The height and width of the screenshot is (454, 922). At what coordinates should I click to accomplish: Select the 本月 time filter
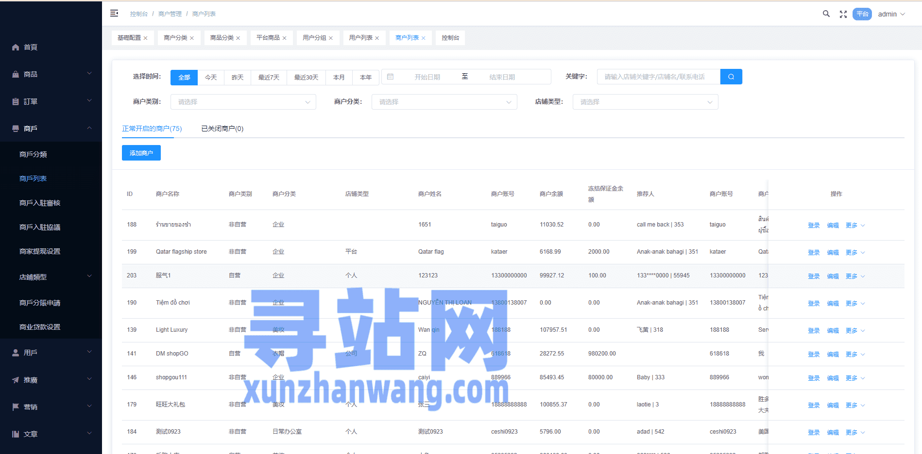pyautogui.click(x=339, y=77)
